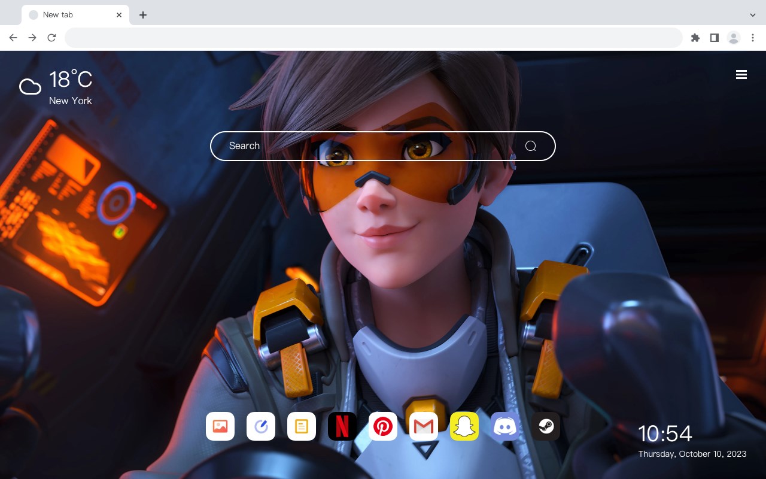
Task: Click the Thursday, October 10, 2023 date
Action: 692,454
